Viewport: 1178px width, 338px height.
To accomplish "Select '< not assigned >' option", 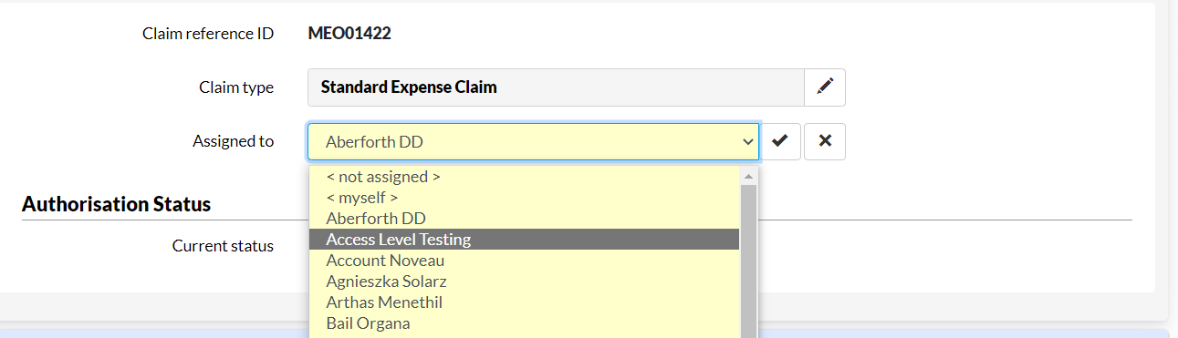I will click(x=524, y=177).
